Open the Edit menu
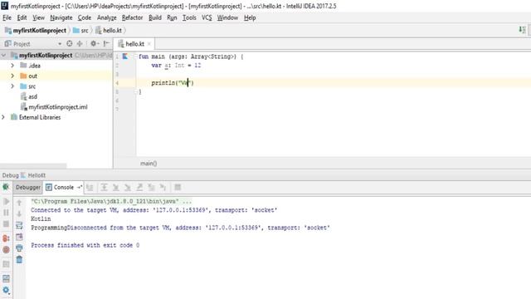The width and height of the screenshot is (531, 299). point(22,17)
